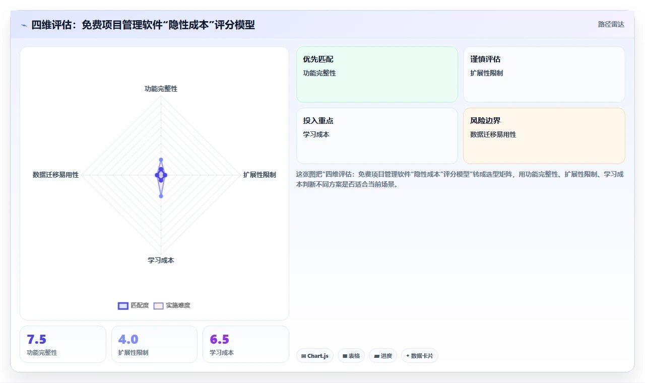Click the Chart.js tag chip
645x383 pixels.
[x=314, y=356]
